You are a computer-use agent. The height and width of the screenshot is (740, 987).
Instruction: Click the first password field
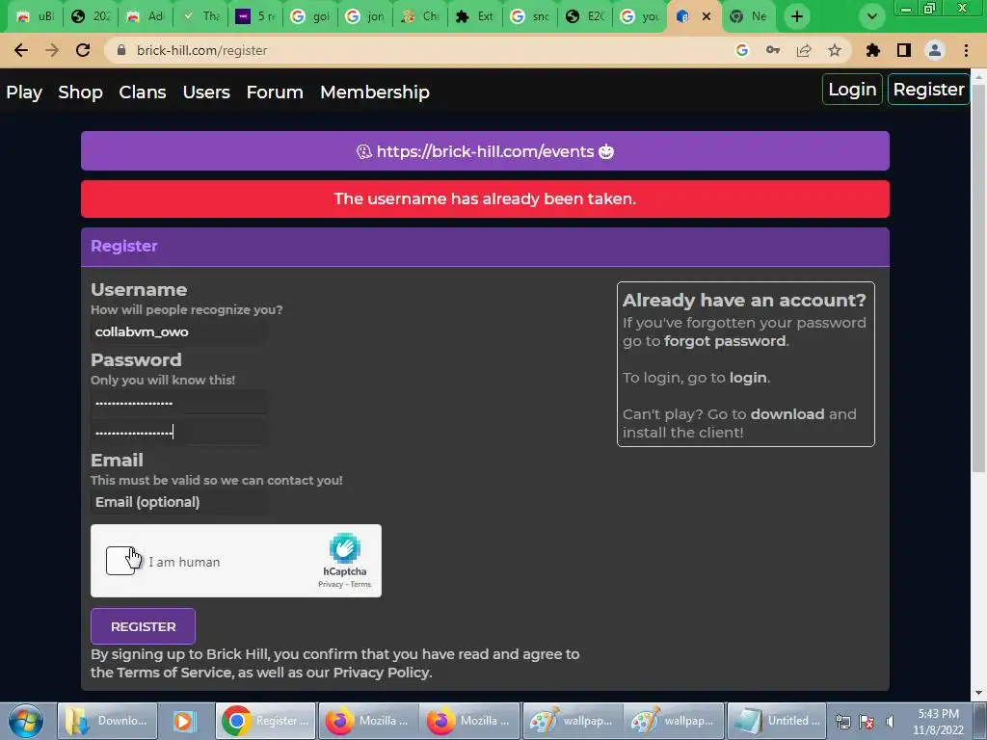click(178, 402)
